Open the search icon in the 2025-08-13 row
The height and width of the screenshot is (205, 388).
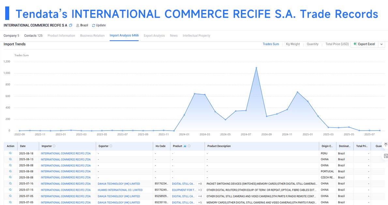(x=10, y=159)
